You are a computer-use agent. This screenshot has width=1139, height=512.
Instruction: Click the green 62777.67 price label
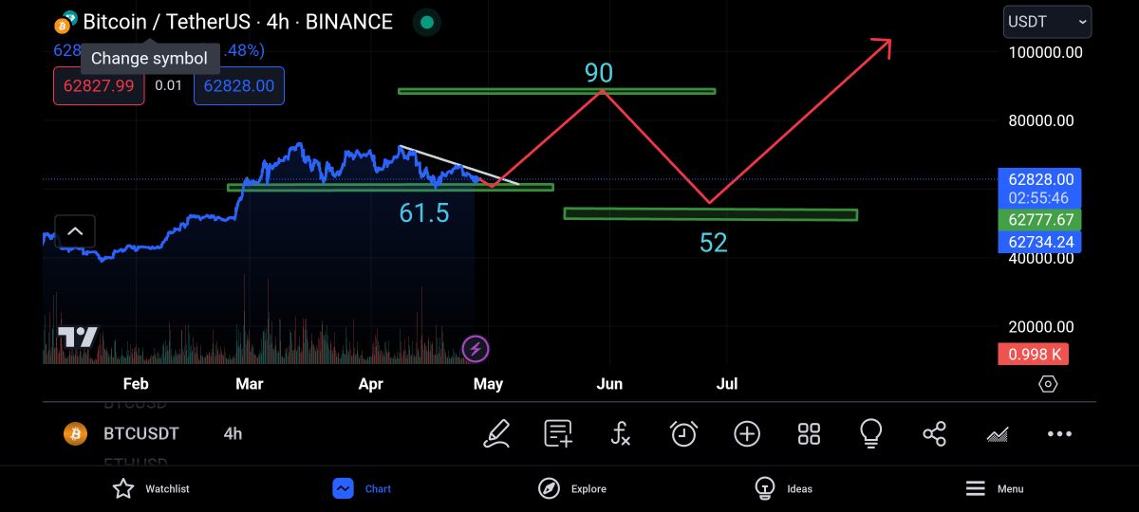tap(1040, 220)
